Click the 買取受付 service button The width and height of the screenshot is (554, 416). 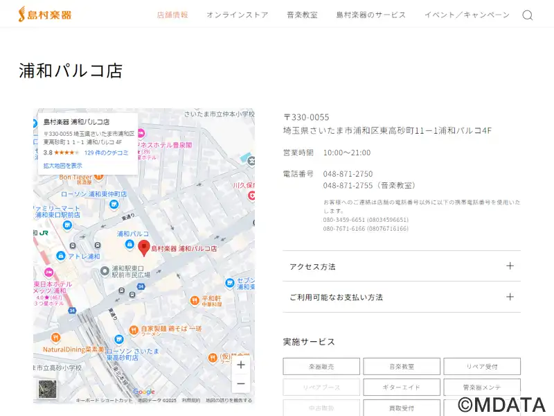402,408
